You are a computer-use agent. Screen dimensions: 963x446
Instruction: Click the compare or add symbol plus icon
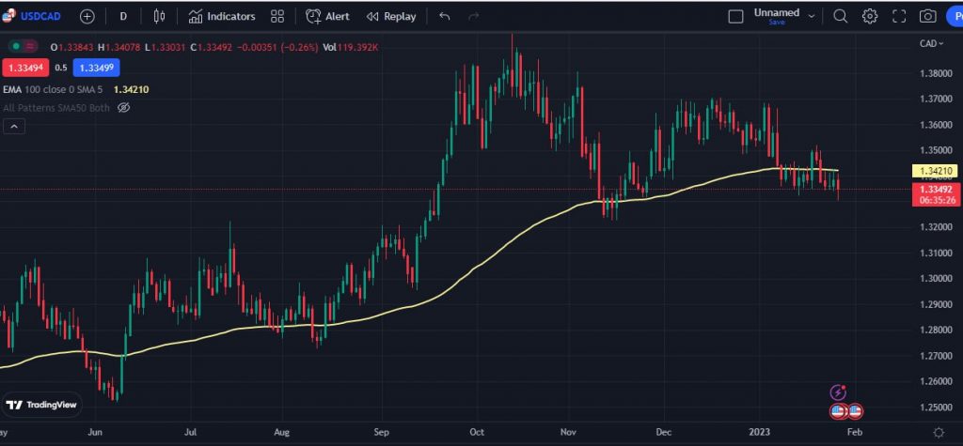[x=87, y=16]
